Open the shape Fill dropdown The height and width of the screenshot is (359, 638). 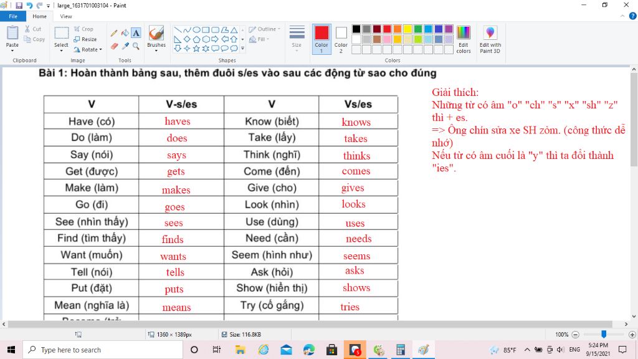pos(259,39)
